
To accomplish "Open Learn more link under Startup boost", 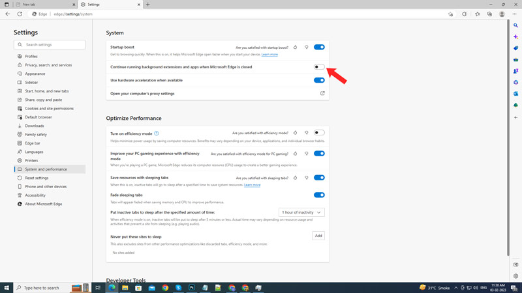I will (x=269, y=54).
